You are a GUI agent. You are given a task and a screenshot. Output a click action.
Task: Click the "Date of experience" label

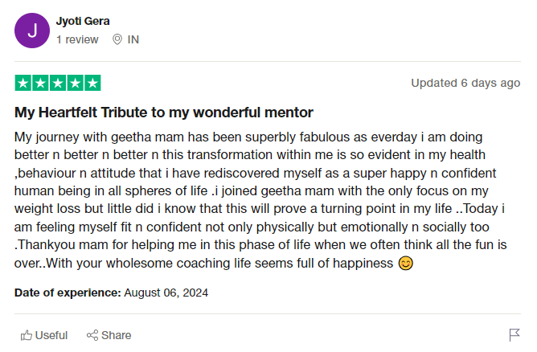[68, 293]
